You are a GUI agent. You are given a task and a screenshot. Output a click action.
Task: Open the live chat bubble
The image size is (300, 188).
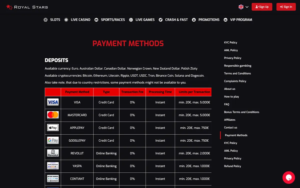click(289, 177)
